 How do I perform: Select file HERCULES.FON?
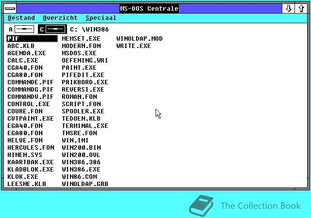tap(31, 148)
